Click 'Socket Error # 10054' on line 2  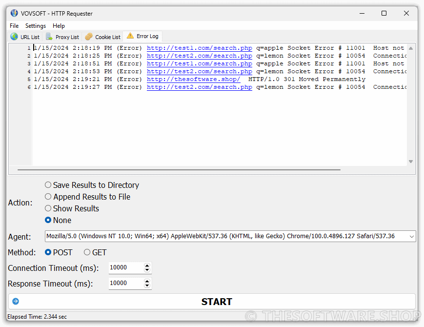pos(326,56)
